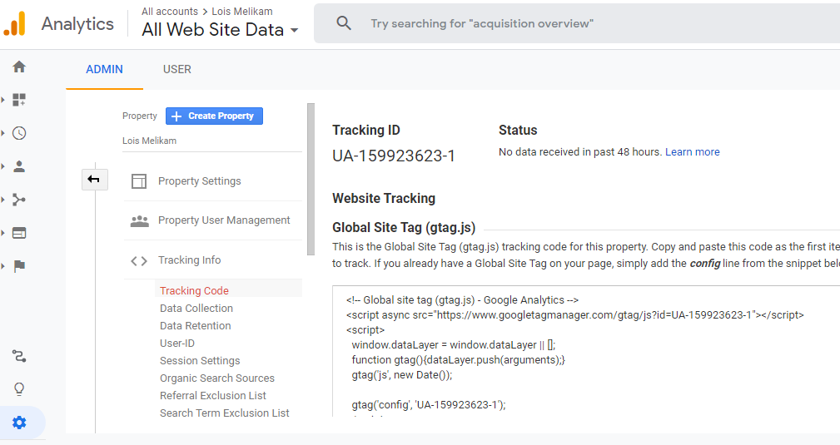Click All accounts breadcrumb link

pyautogui.click(x=170, y=12)
